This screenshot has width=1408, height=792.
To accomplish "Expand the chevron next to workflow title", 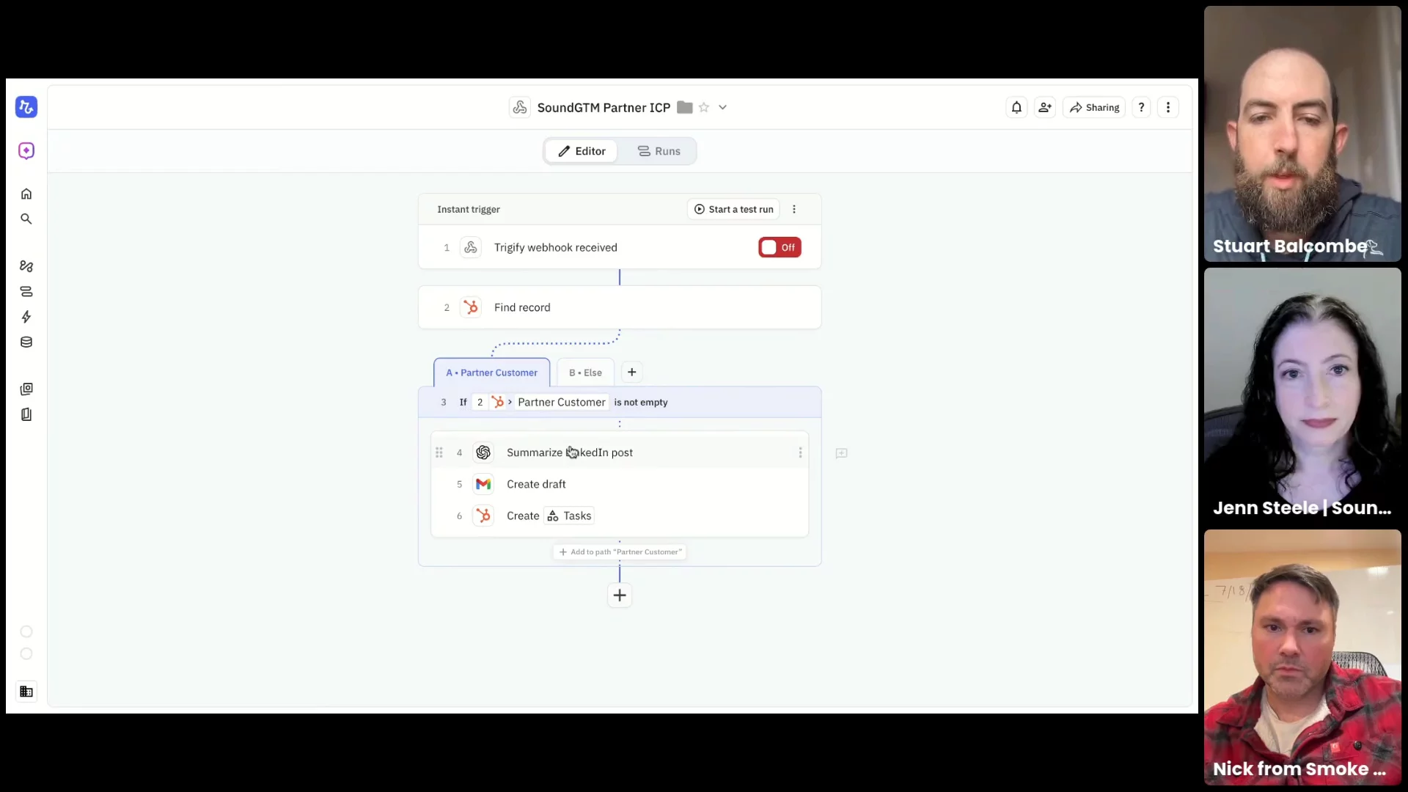I will 722,108.
